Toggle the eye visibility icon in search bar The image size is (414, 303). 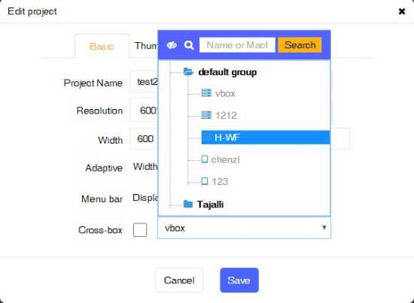pyautogui.click(x=172, y=45)
